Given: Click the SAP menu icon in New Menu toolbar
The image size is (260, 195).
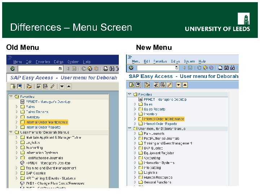Looking at the screenshot, I should tap(138, 85).
